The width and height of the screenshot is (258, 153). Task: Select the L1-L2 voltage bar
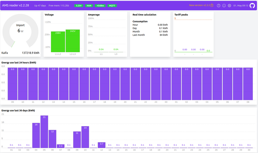(58, 42)
